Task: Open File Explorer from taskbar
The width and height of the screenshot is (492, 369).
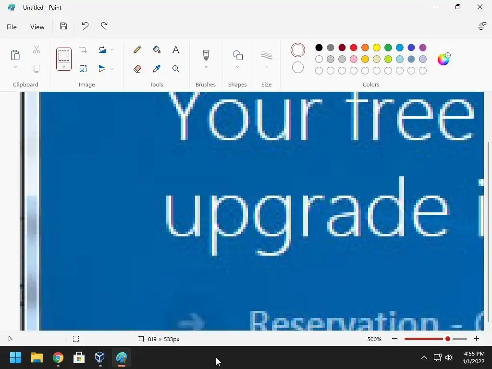Action: click(x=37, y=357)
